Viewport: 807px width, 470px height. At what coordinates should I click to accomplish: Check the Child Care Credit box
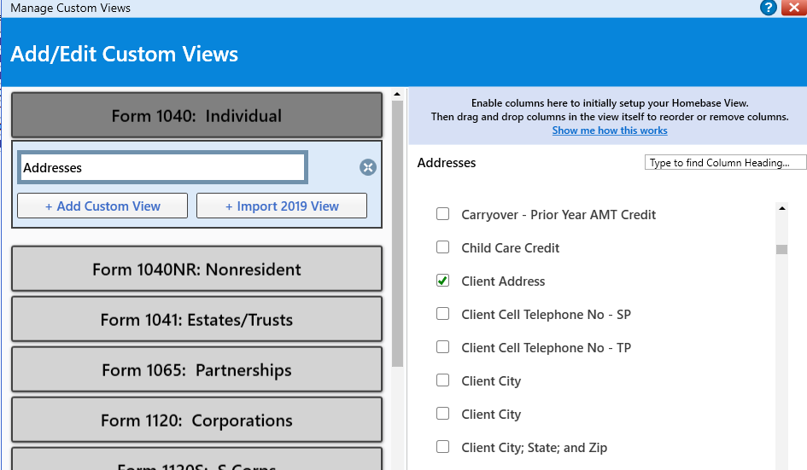click(442, 247)
